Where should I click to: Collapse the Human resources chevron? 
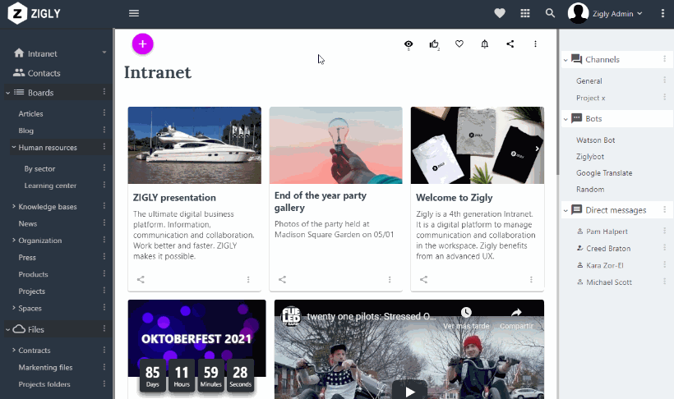point(14,147)
